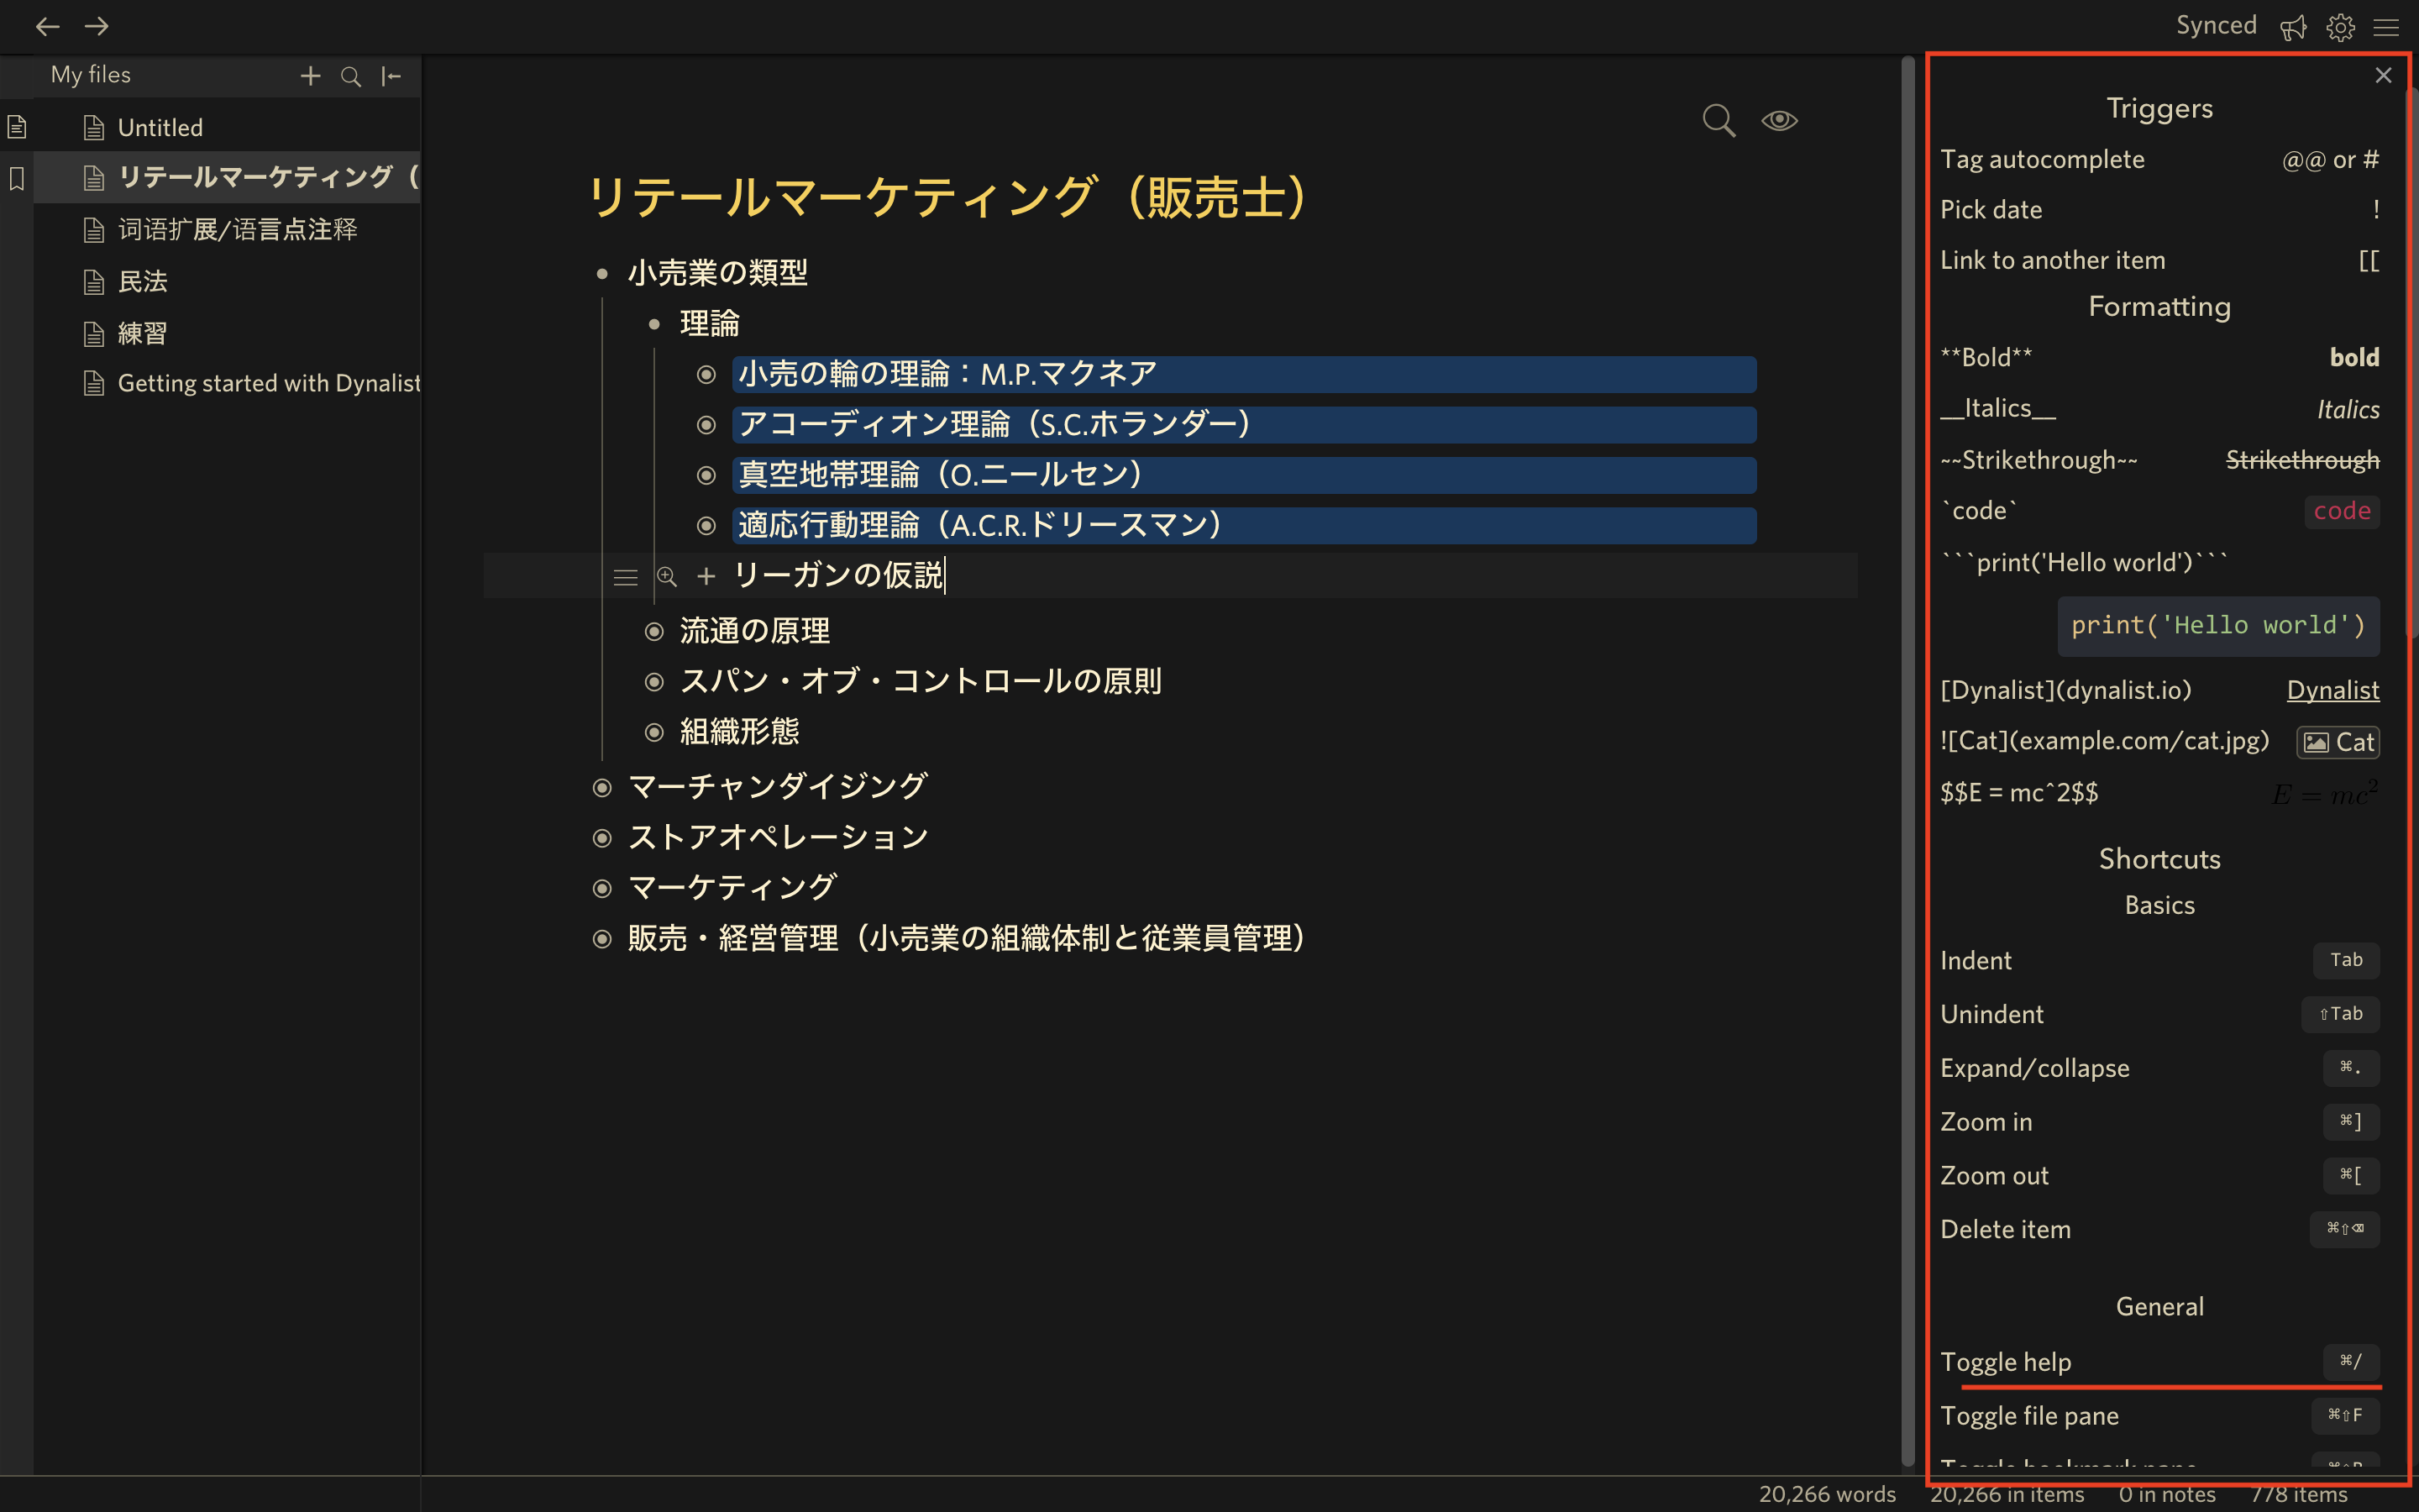Click Pick date trigger row
2419x1512 pixels.
tap(2159, 209)
